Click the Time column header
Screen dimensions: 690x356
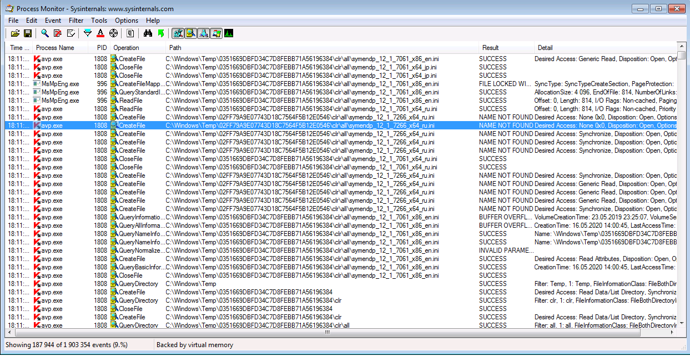pos(18,48)
